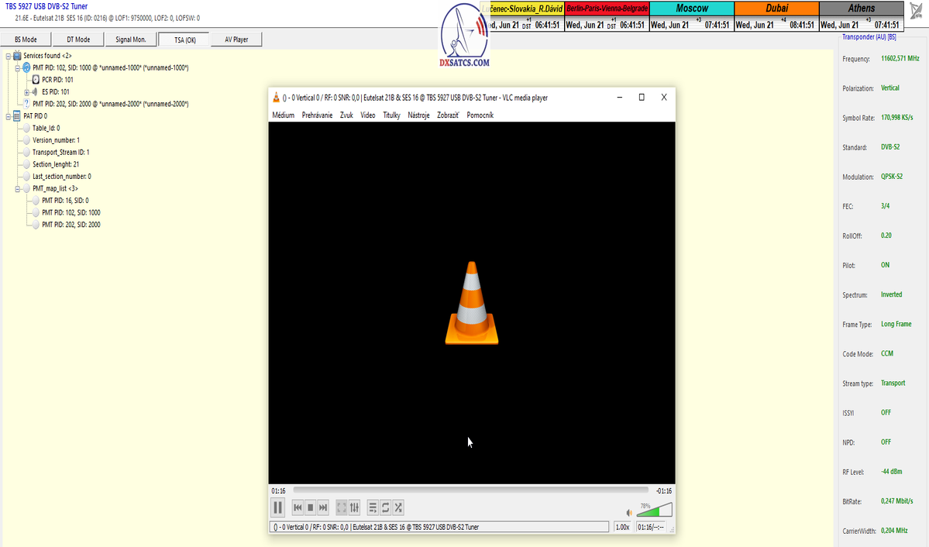This screenshot has height=547, width=929.
Task: Pause playback in VLC
Action: 277,507
